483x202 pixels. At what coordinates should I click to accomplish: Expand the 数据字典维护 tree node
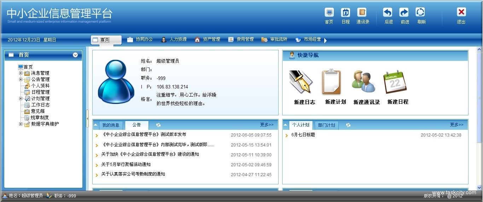click(x=21, y=124)
